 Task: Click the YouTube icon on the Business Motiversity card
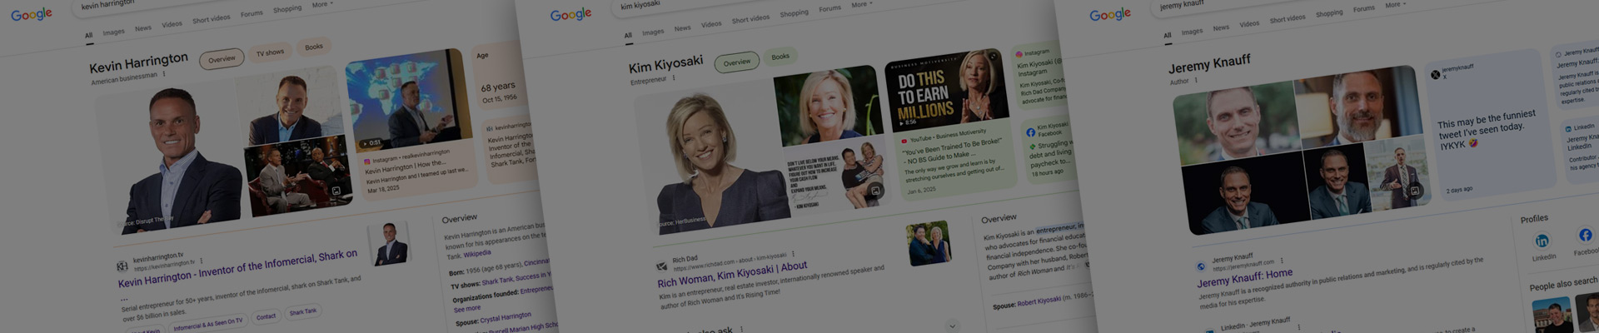[x=904, y=141]
